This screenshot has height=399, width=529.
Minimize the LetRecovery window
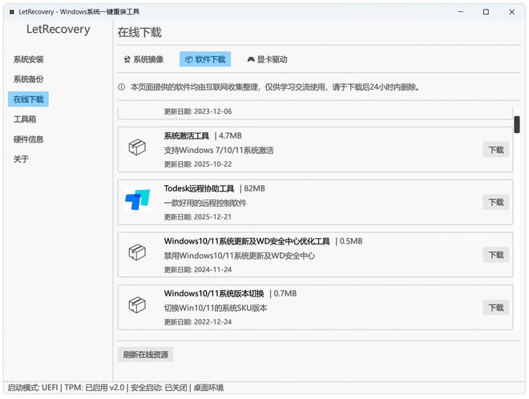point(461,12)
